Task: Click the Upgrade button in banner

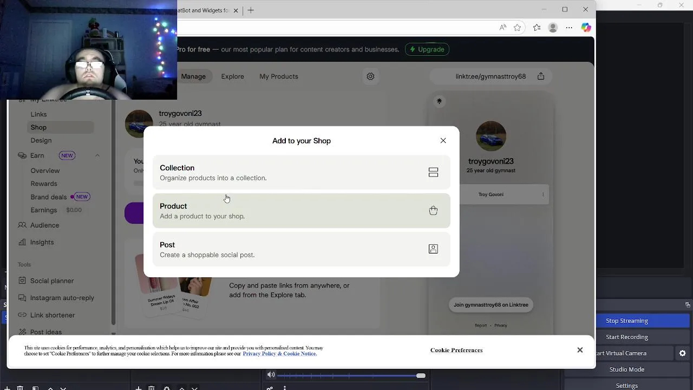Action: [427, 49]
